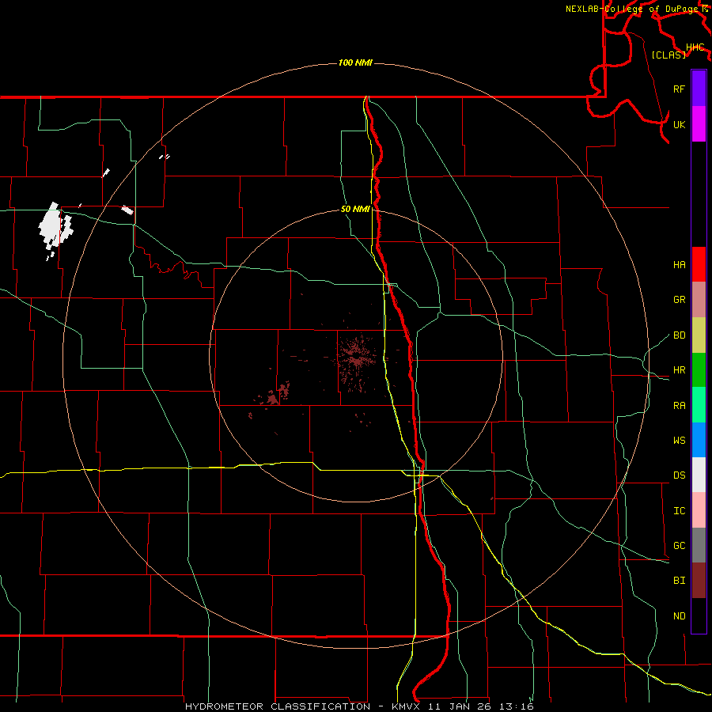The width and height of the screenshot is (712, 712).
Task: Click the BI brown legend swatch
Action: [x=699, y=581]
